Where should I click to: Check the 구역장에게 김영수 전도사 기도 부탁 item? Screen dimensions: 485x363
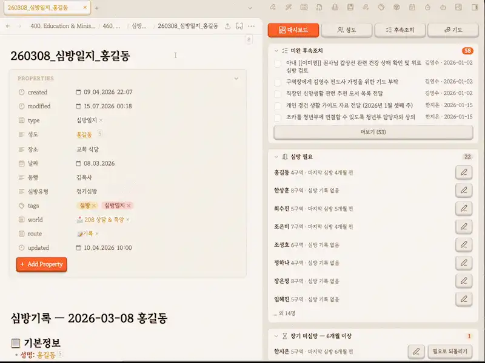[278, 82]
